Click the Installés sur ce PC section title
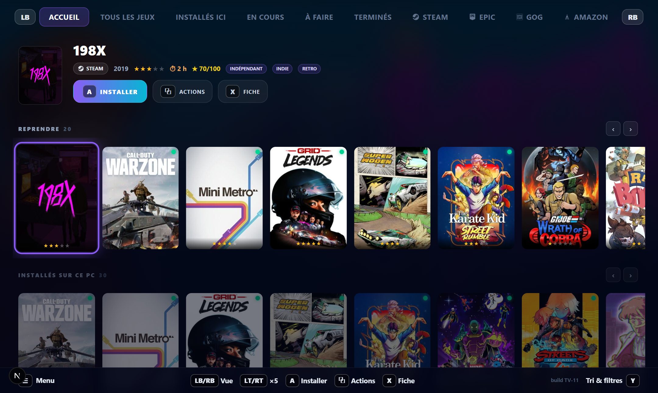Viewport: 658px width, 393px height. pyautogui.click(x=57, y=275)
